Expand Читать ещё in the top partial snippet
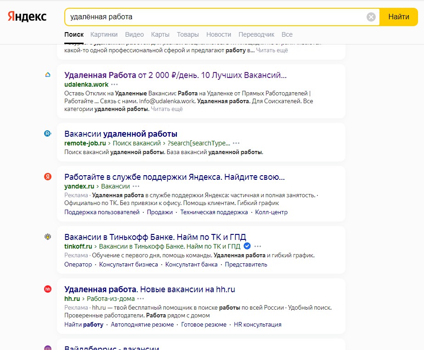This screenshot has height=350, width=424. [272, 50]
